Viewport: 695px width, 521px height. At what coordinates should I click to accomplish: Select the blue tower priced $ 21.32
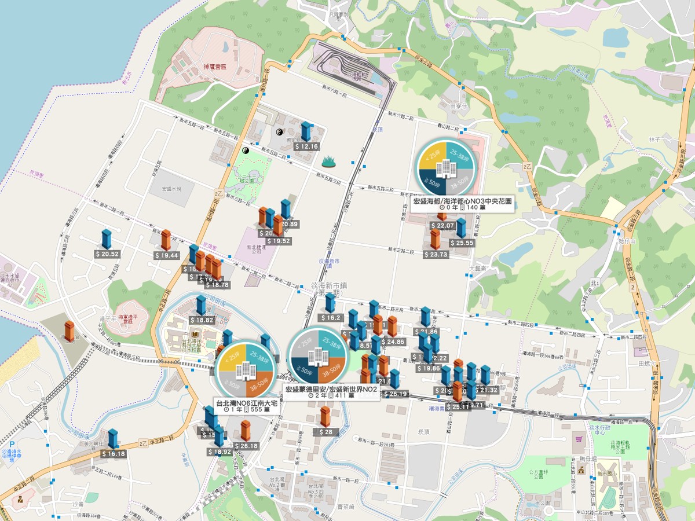(x=485, y=375)
